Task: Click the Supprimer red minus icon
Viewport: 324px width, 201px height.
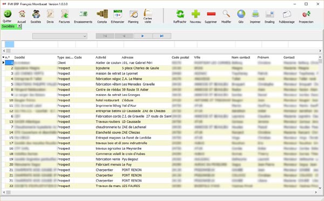Action: tap(211, 14)
